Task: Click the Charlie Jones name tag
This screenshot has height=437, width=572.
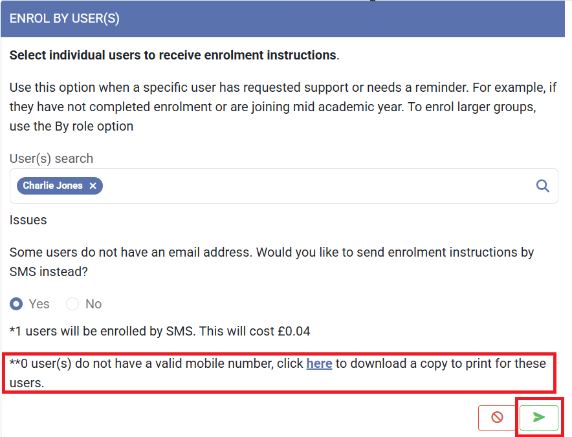Action: [x=52, y=186]
